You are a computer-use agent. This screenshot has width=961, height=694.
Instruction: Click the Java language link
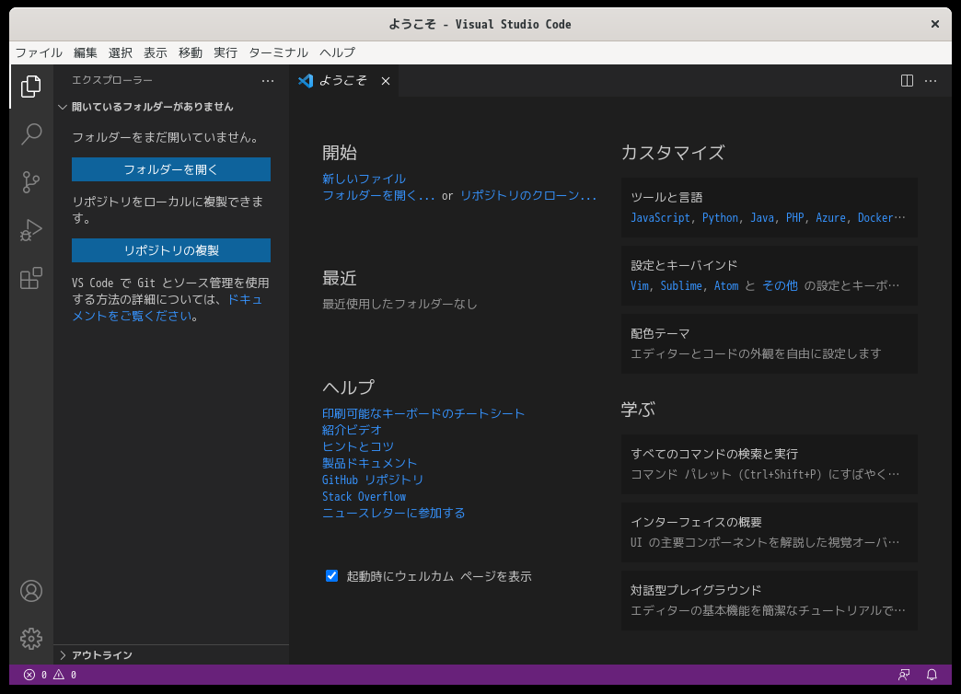click(762, 218)
